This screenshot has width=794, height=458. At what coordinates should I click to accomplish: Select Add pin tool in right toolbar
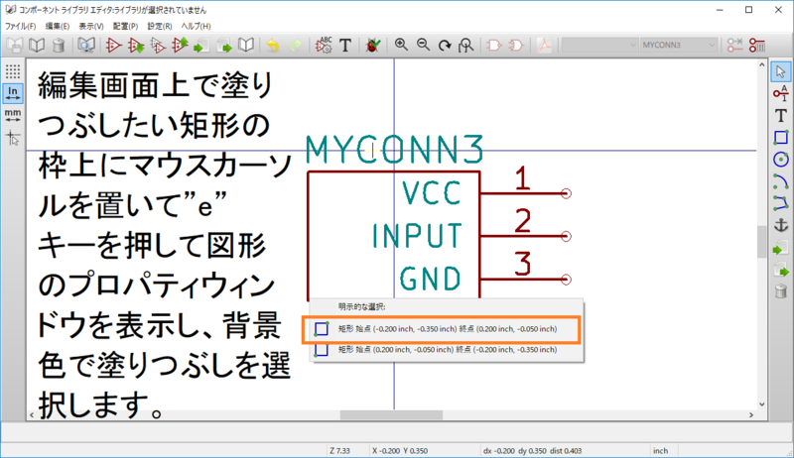780,93
